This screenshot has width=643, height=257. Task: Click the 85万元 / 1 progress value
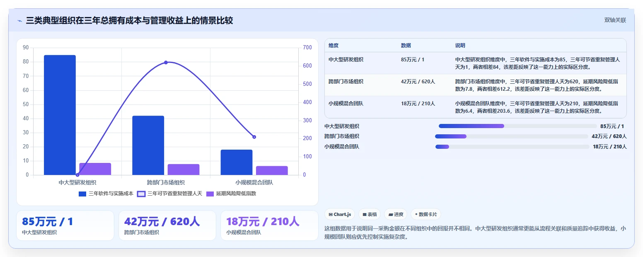click(x=612, y=126)
